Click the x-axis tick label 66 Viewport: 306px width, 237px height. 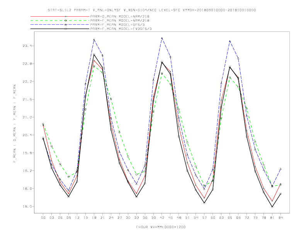coord(230,218)
